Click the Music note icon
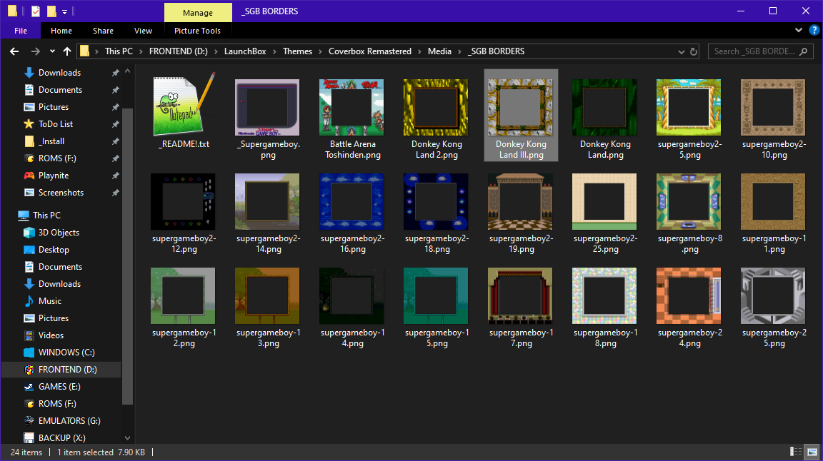The image size is (823, 461). point(29,301)
